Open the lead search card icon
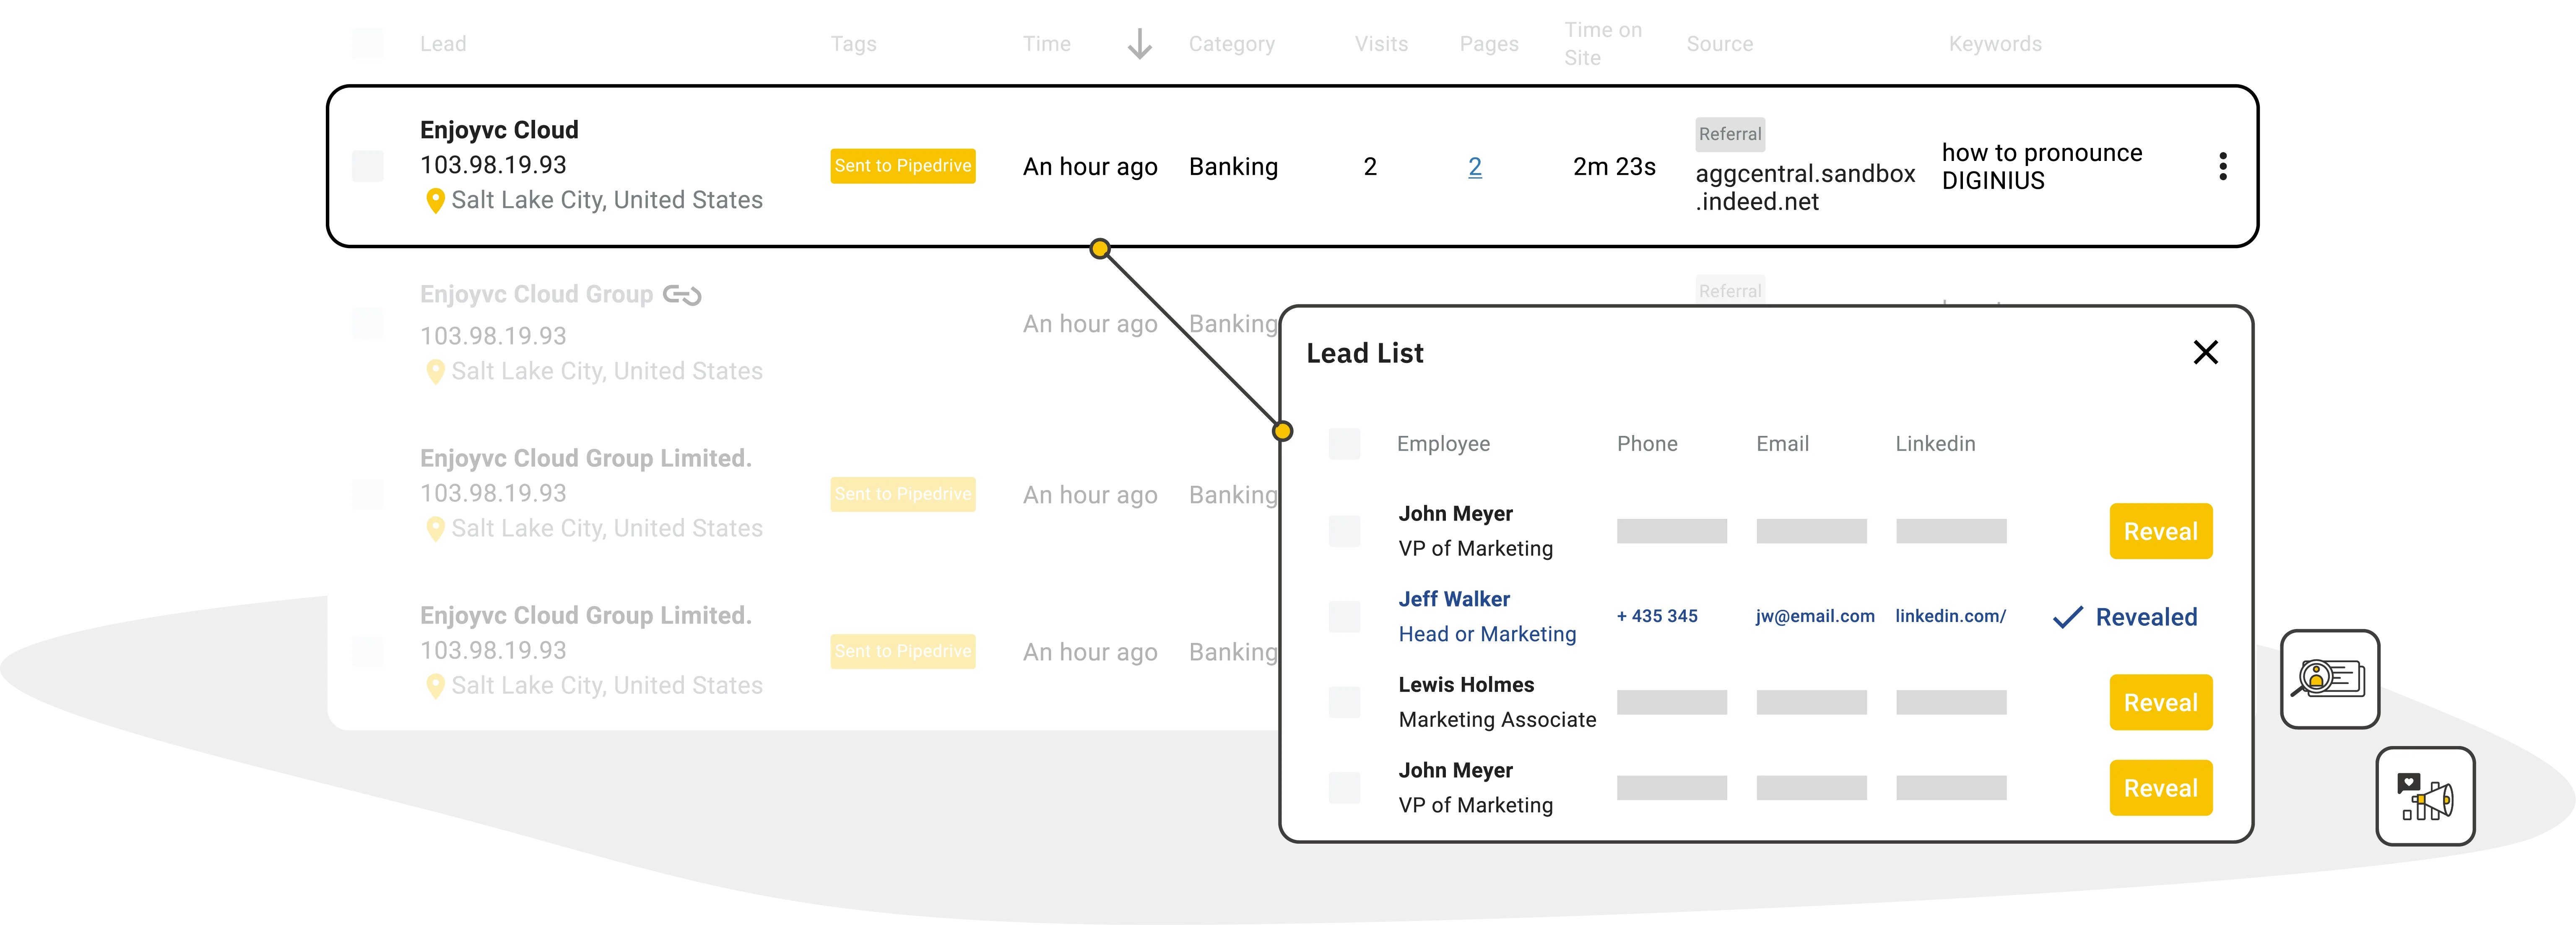The width and height of the screenshot is (2576, 925). pyautogui.click(x=2329, y=680)
